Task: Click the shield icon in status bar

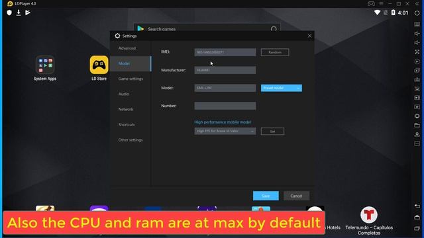Action: pyautogui.click(x=9, y=13)
